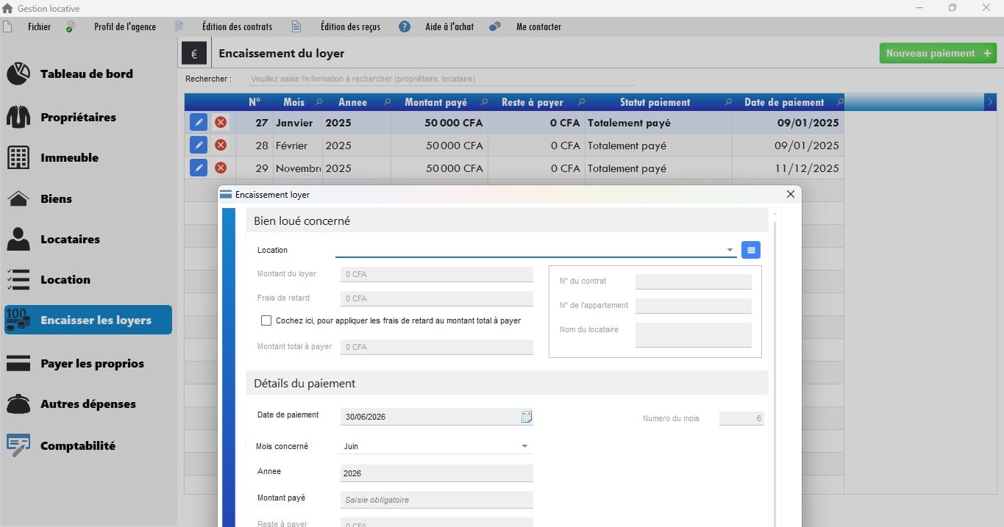Click the Montant payé column search magnifier
This screenshot has height=527, width=1004.
pos(484,102)
